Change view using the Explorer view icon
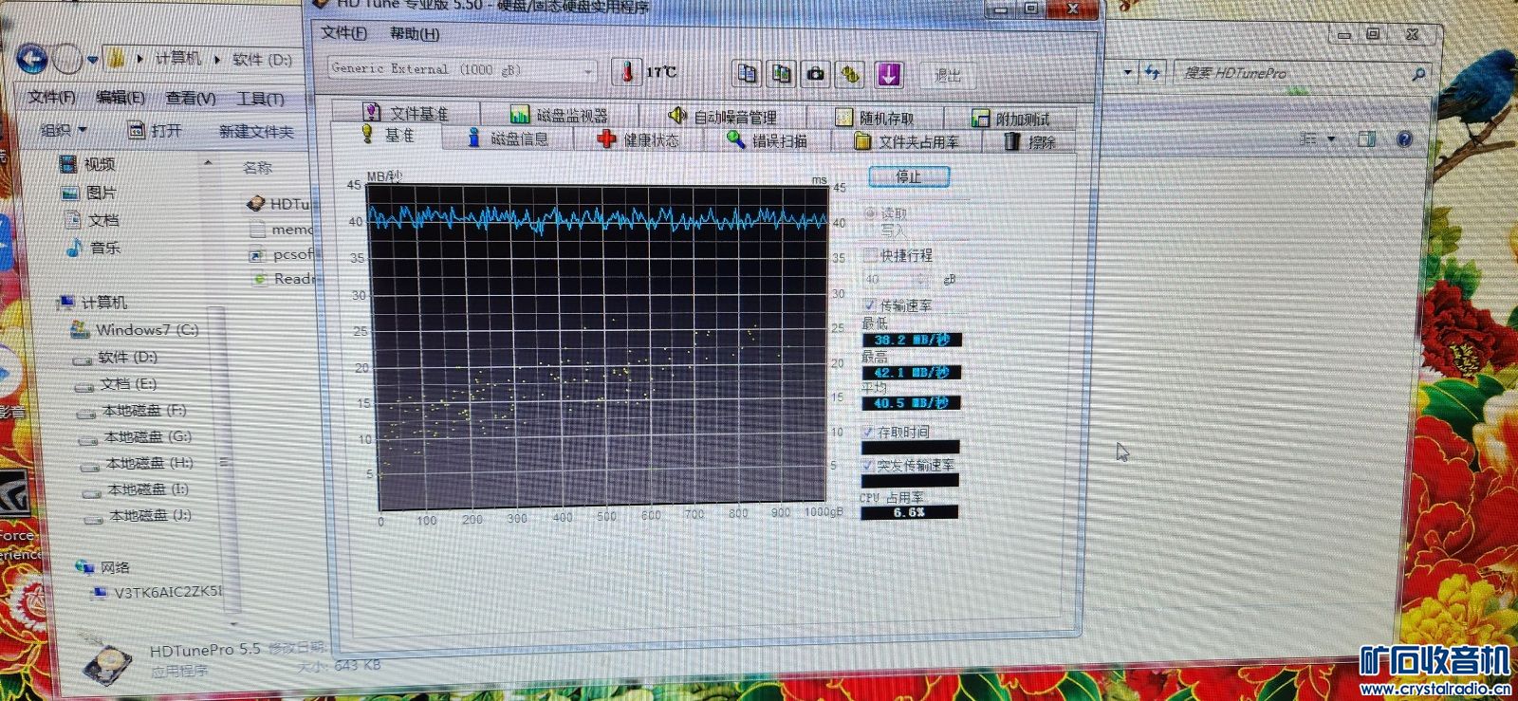1518x701 pixels. pos(1308,139)
